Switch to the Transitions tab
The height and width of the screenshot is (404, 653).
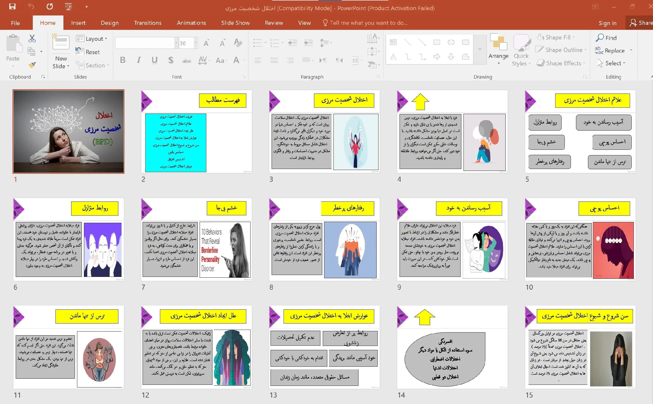click(x=148, y=23)
